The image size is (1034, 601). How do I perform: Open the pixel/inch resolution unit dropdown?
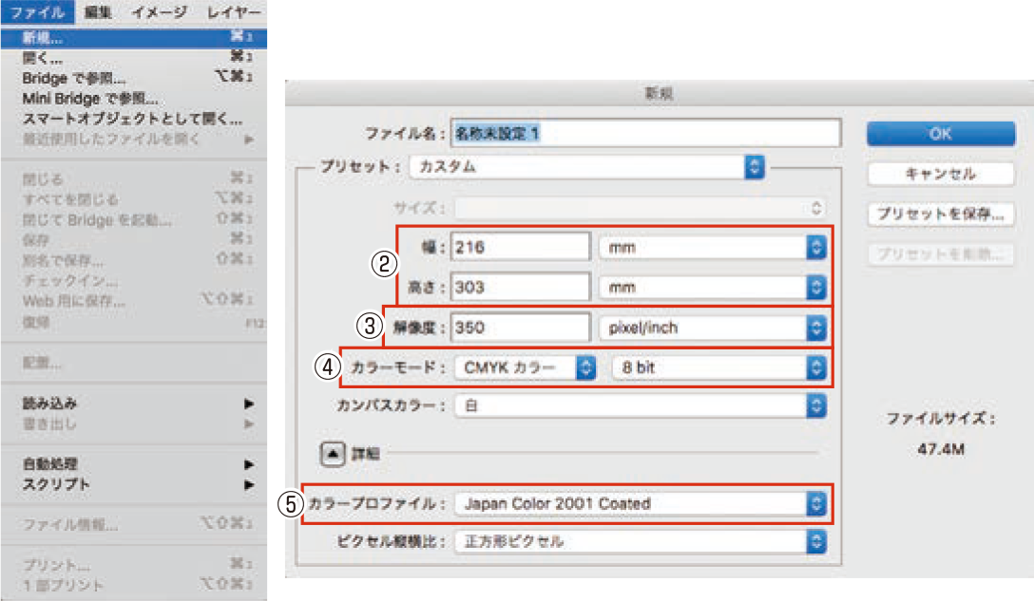coord(712,328)
